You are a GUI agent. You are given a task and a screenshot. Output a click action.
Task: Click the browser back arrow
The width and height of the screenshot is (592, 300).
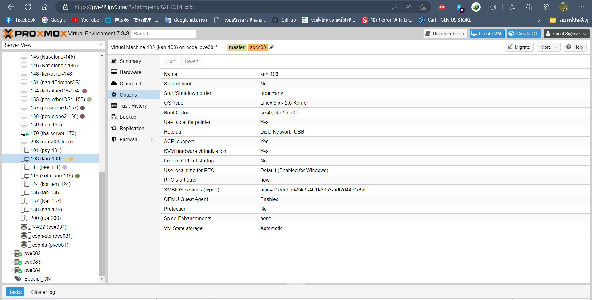coord(11,7)
